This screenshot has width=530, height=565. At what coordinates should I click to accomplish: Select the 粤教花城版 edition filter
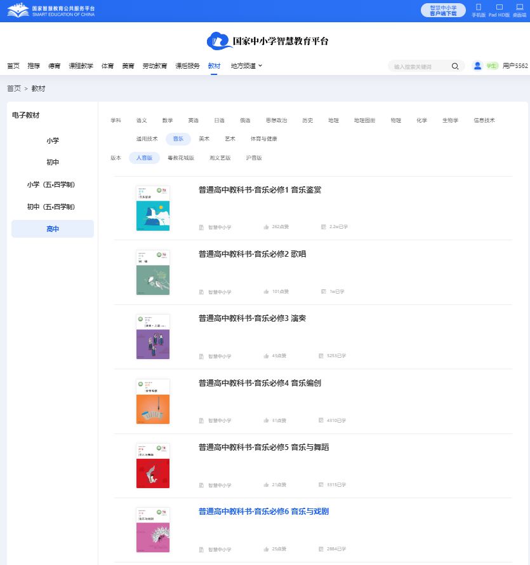pos(181,158)
